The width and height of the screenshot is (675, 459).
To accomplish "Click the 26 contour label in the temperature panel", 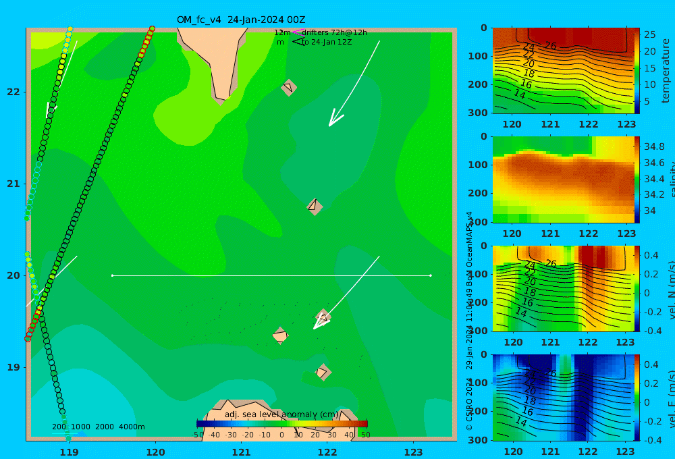I will pos(551,45).
